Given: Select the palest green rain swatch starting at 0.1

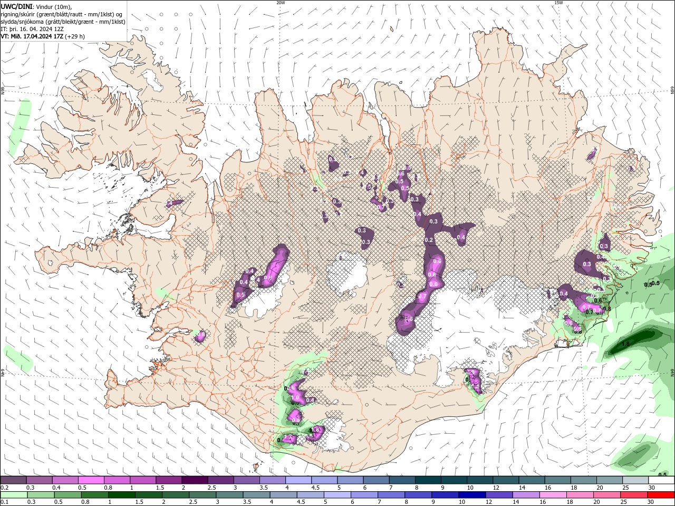Looking at the screenshot, I should [14, 495].
